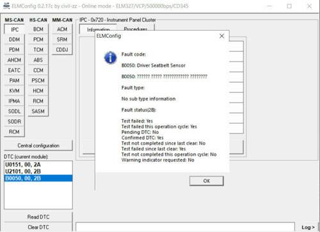
Task: Click the 'Pending DTC: No' line
Action: tap(140, 132)
